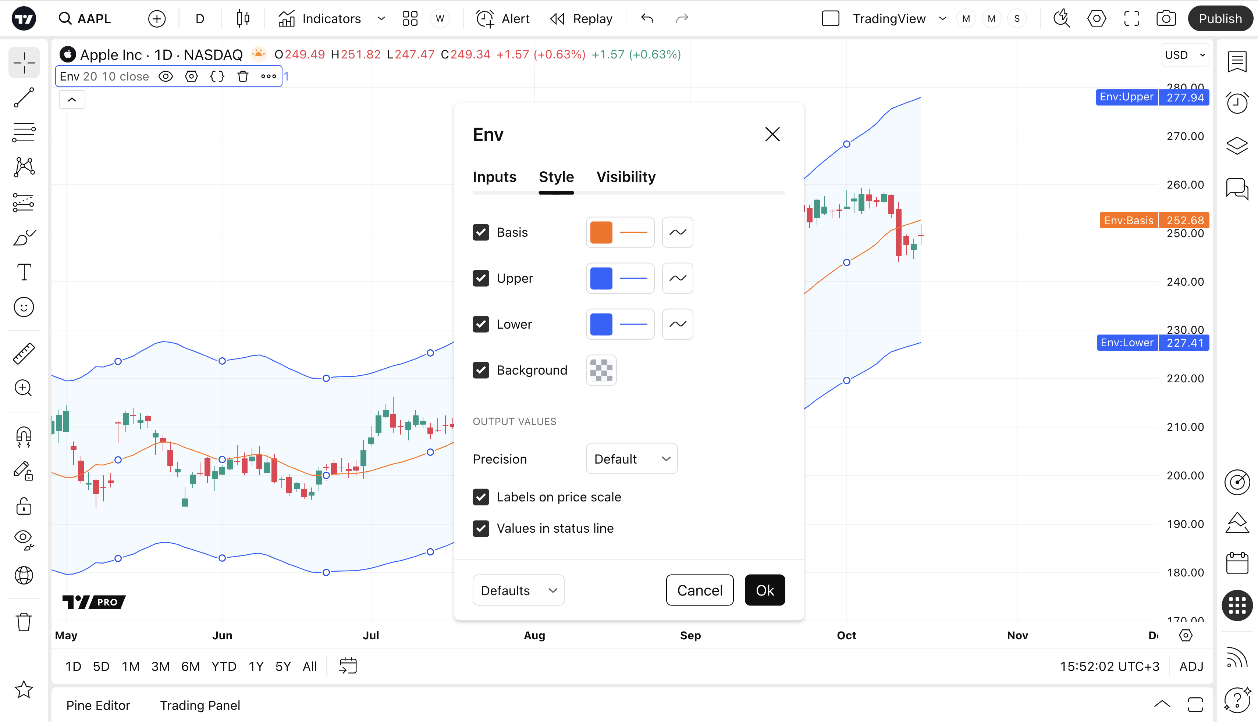This screenshot has height=722, width=1258.
Task: Open the Magnet mode tool
Action: point(24,436)
